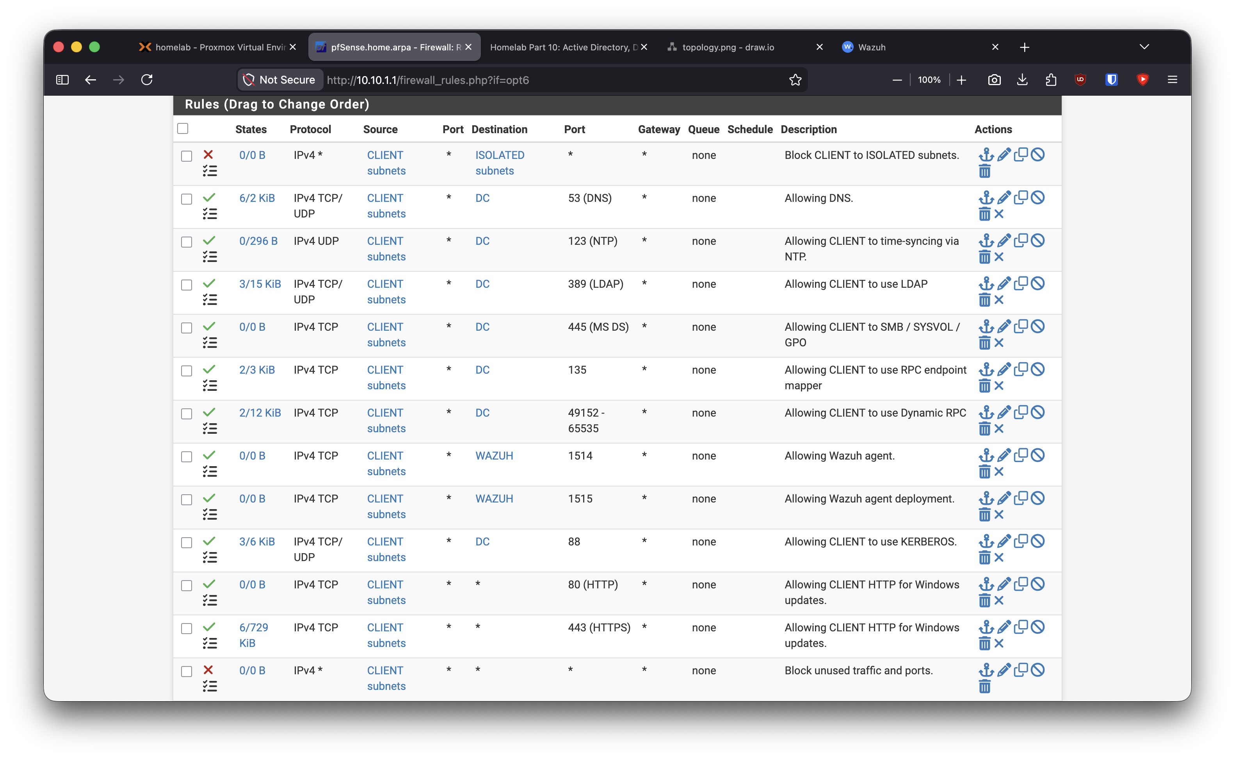1235x759 pixels.
Task: Delete the Block unused traffic rule
Action: coord(984,686)
